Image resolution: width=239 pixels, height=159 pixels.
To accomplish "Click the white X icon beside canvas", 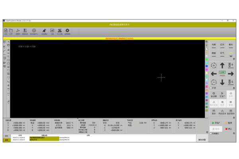I will 207,56.
